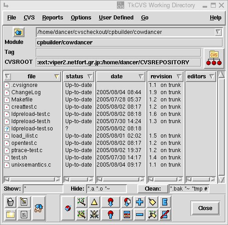Click the Delete (trash can) toolbar icon

(10, 202)
